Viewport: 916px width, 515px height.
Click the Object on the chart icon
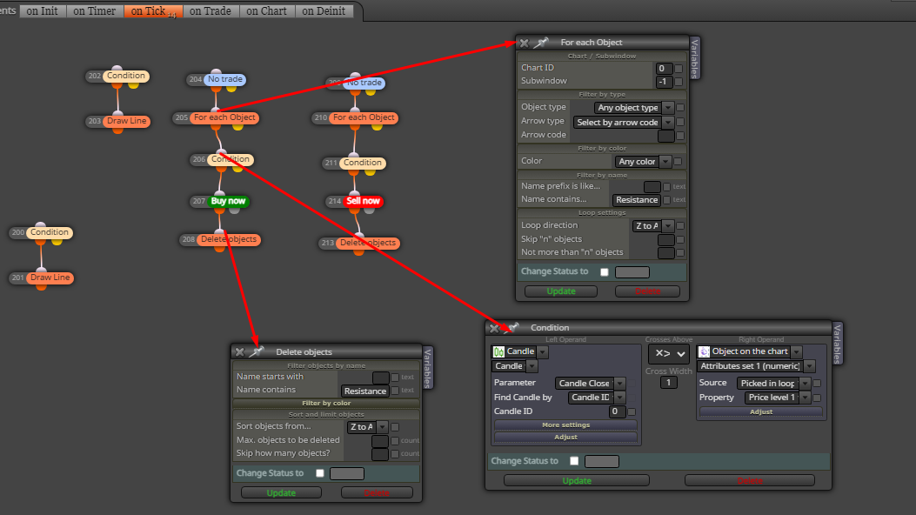pyautogui.click(x=704, y=351)
